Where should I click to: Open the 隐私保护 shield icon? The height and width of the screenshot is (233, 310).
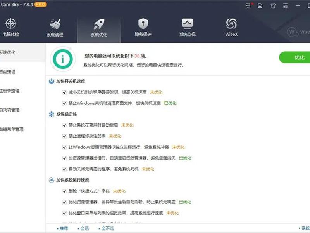[x=143, y=24]
